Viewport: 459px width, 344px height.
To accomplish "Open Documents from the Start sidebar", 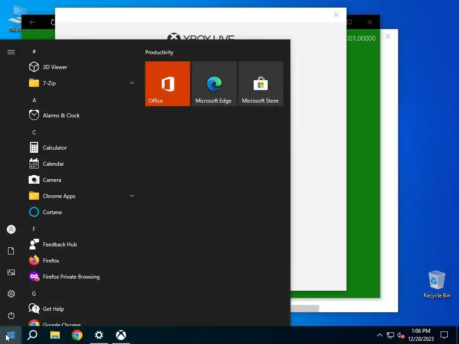I will pyautogui.click(x=11, y=251).
